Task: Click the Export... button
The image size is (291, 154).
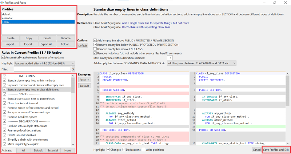Action: (x=29, y=44)
